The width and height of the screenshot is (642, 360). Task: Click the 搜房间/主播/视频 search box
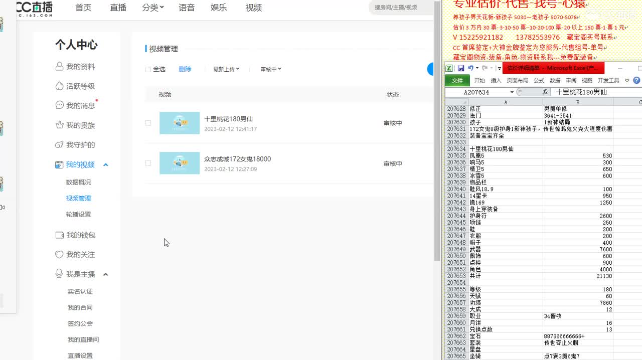click(x=401, y=8)
